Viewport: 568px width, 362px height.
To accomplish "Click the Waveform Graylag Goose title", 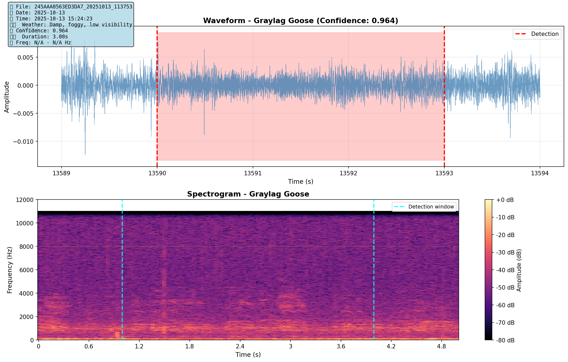I will (x=300, y=21).
